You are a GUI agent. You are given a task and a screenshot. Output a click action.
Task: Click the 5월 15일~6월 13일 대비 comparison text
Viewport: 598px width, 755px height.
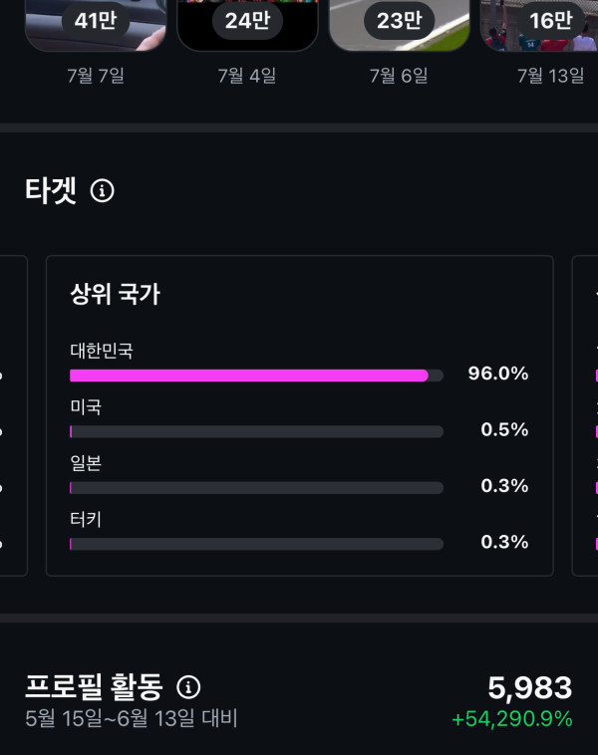pyautogui.click(x=131, y=718)
